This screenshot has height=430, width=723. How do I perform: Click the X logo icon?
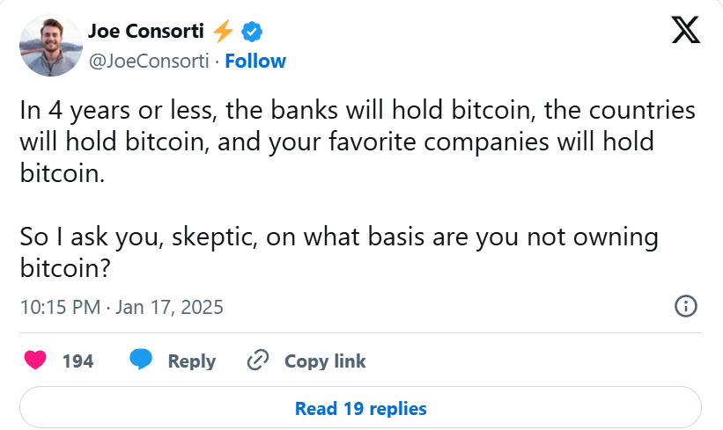pos(686,30)
